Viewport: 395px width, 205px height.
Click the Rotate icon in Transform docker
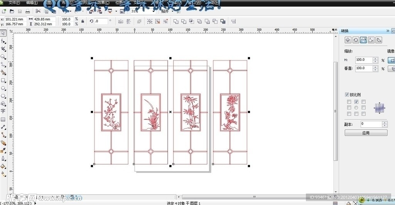[356, 40]
